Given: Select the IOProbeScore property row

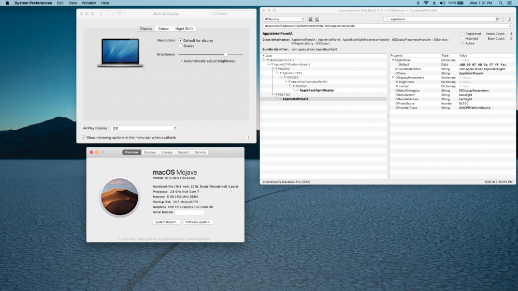Looking at the screenshot, I should (452, 103).
